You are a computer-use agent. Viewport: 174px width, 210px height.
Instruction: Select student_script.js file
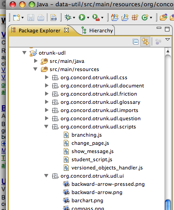pyautogui.click(x=92, y=159)
